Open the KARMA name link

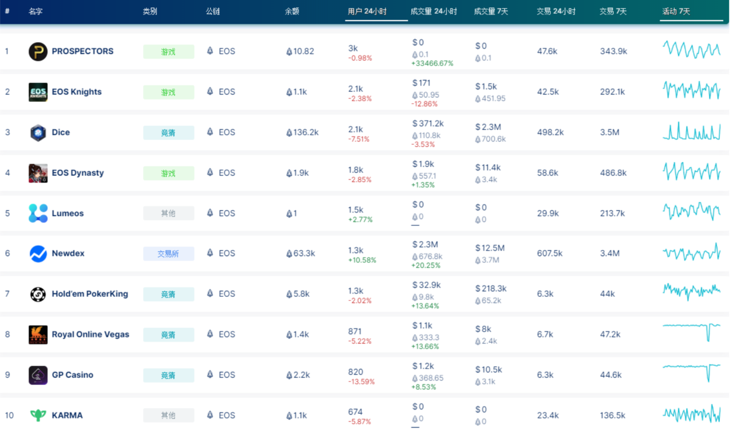(x=67, y=415)
